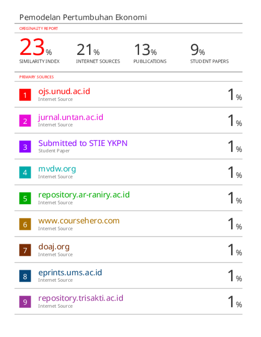This screenshot has width=261, height=337.
Task: Open repository.trisakti.ac.id source link
Action: pos(81,298)
